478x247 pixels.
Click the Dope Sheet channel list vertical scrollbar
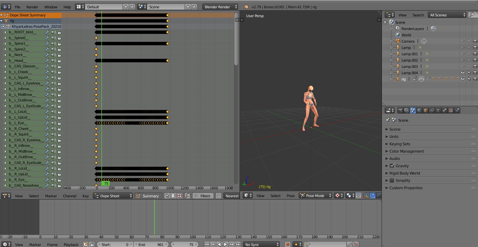tap(236, 39)
